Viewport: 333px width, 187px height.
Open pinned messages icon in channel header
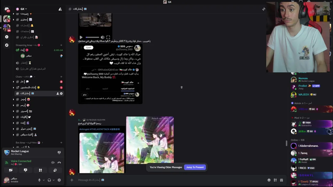point(264,9)
